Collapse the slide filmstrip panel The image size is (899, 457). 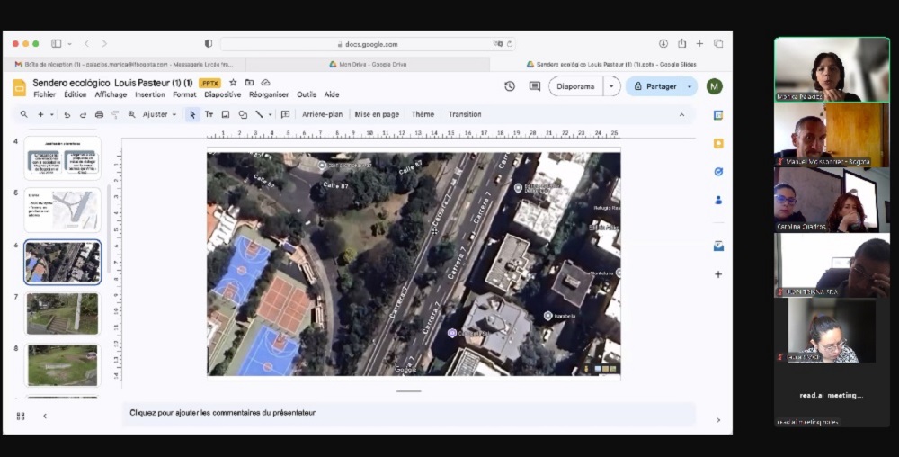pyautogui.click(x=45, y=416)
